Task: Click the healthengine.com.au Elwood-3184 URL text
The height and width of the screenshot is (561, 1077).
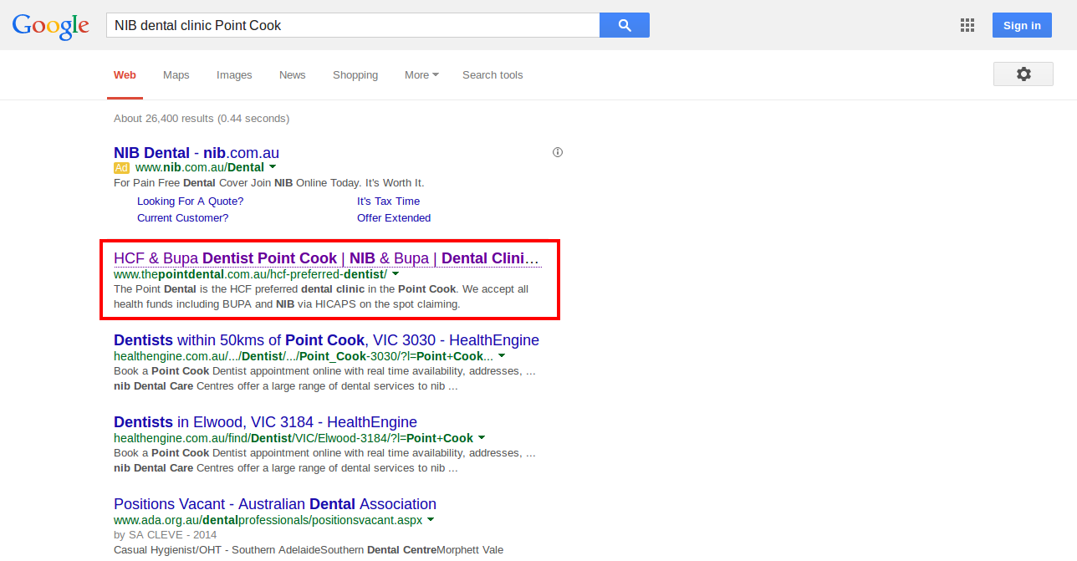Action: tap(293, 438)
